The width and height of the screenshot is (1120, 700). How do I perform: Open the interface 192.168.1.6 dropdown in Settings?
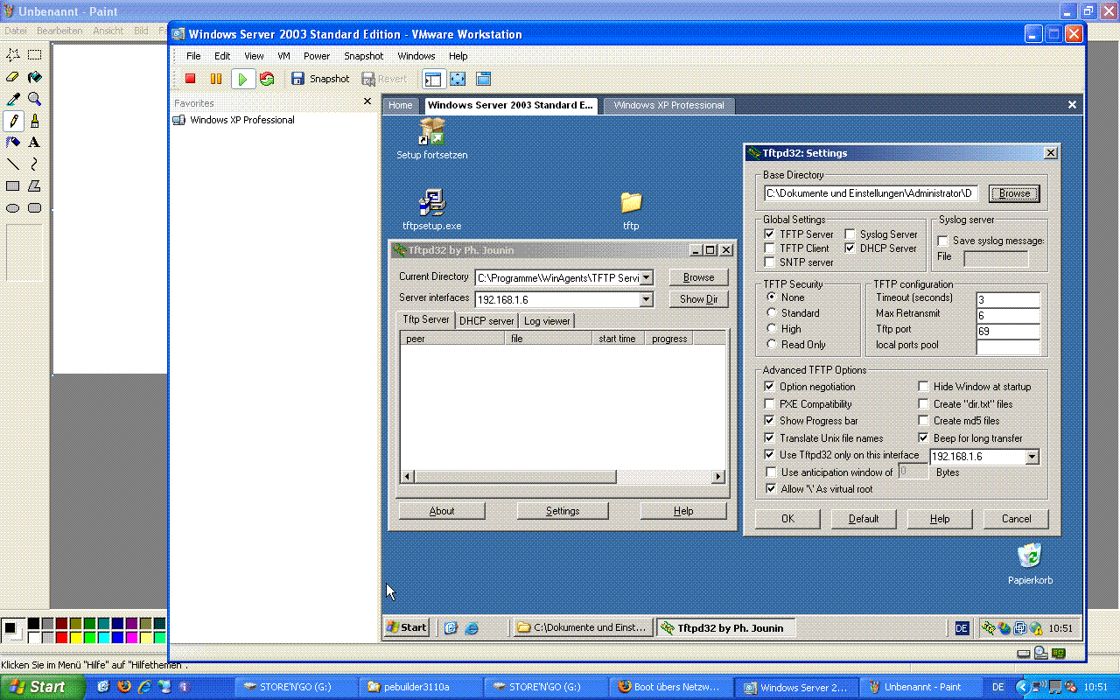1032,457
